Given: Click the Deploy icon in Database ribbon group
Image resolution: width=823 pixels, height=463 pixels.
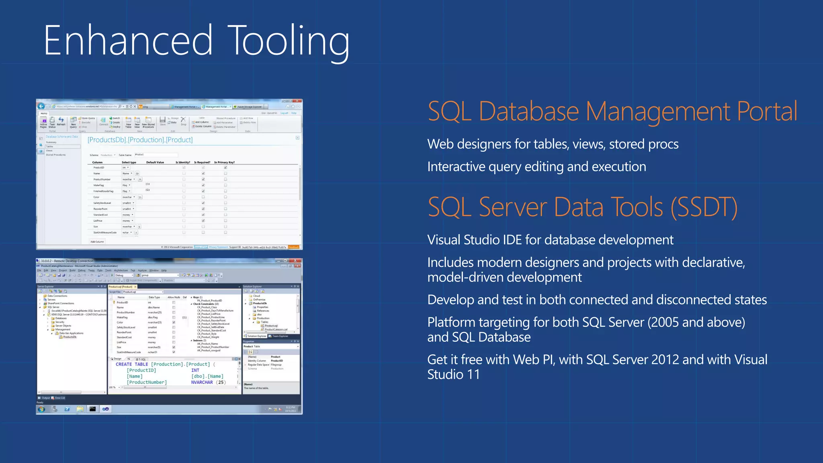Looking at the screenshot, I should point(115,127).
